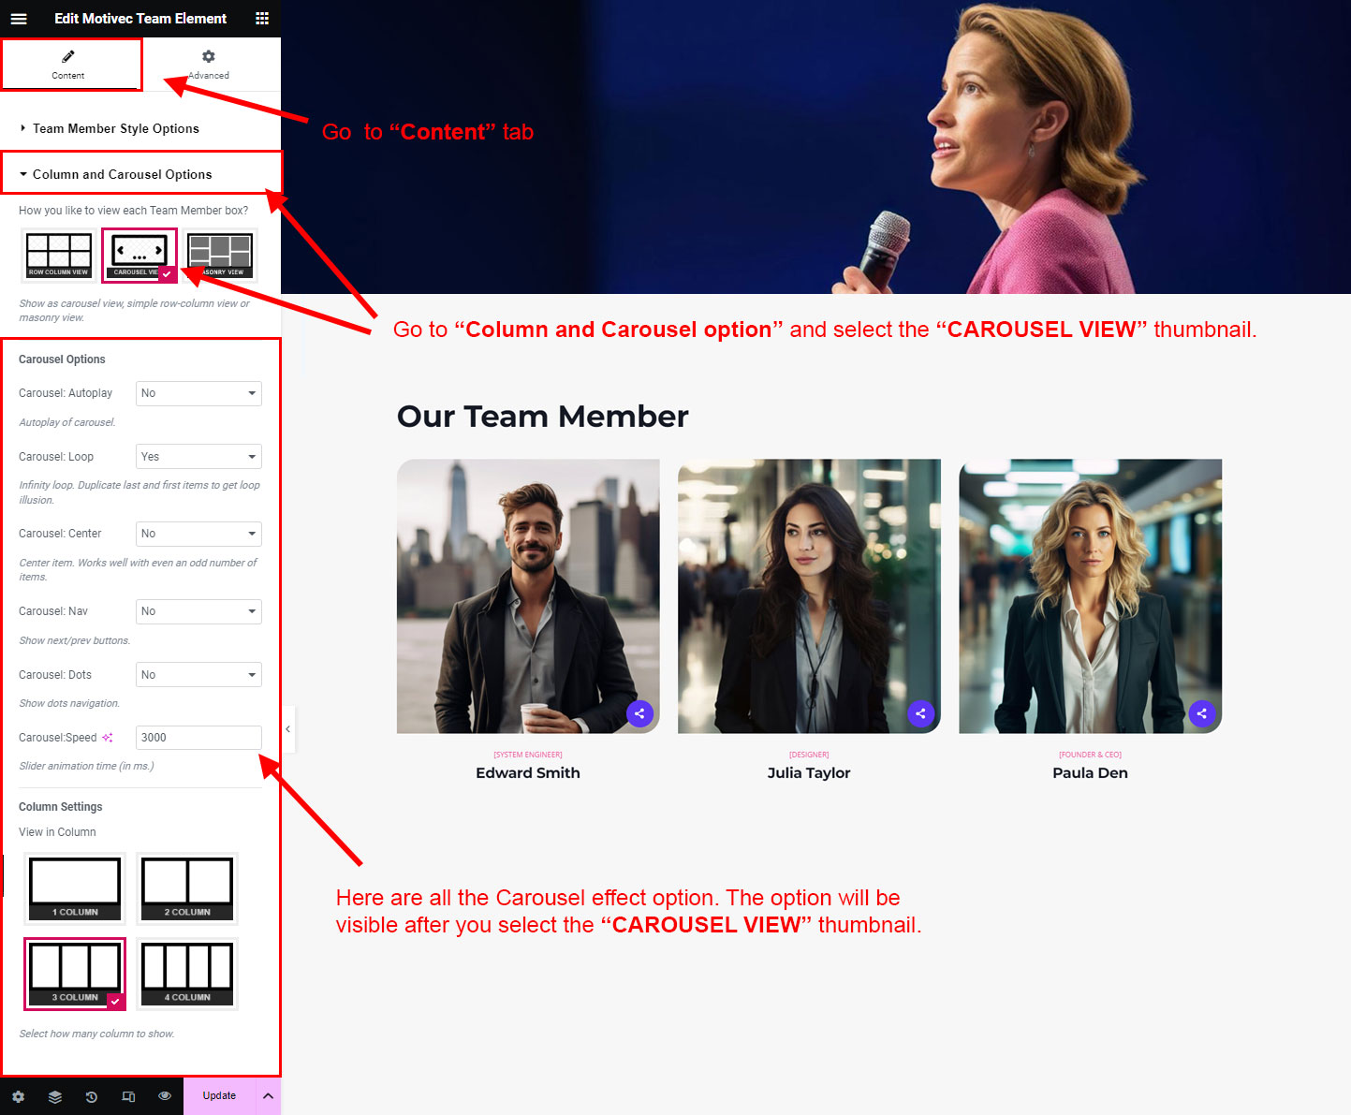Open the Elementor hamburger menu

[x=19, y=19]
